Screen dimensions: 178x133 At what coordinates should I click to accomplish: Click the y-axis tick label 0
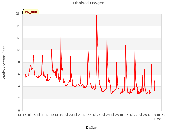[19, 111]
